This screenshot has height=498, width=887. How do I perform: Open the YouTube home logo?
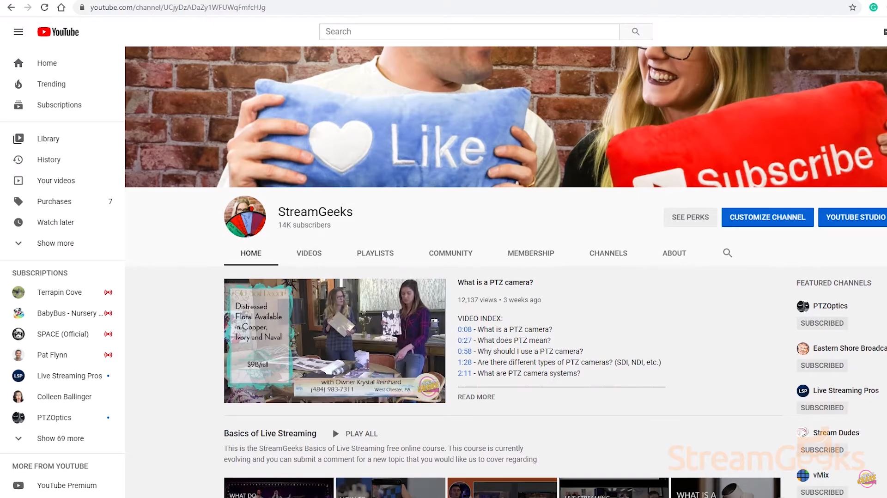pos(57,31)
